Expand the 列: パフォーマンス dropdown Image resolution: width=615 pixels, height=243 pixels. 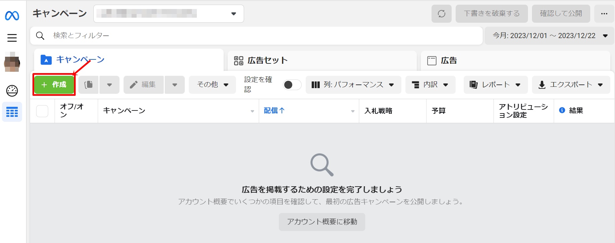point(353,85)
